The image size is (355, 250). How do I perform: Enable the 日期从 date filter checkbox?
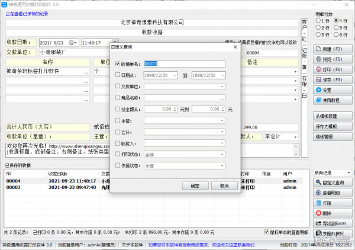(118, 75)
